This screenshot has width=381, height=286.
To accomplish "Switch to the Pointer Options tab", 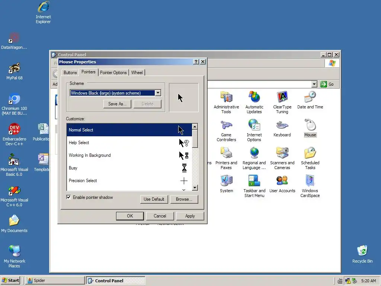I will (x=113, y=73).
